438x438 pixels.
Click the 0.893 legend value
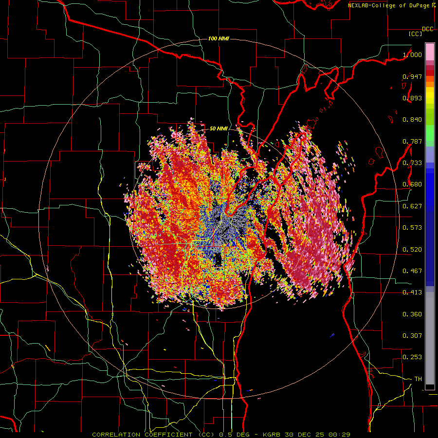coord(412,98)
